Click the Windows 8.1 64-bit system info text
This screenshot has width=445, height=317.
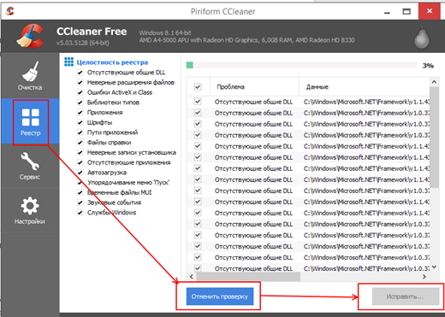[165, 32]
